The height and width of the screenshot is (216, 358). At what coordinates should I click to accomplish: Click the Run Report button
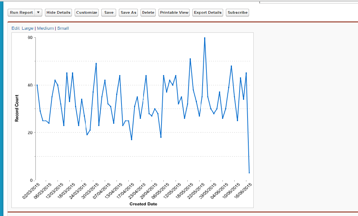[21, 13]
